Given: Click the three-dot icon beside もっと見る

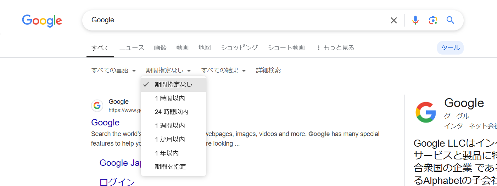Looking at the screenshot, I should [x=318, y=48].
